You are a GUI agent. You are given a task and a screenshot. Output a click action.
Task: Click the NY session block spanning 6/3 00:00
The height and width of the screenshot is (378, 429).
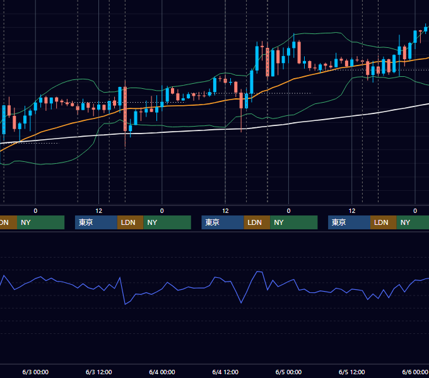coord(40,222)
